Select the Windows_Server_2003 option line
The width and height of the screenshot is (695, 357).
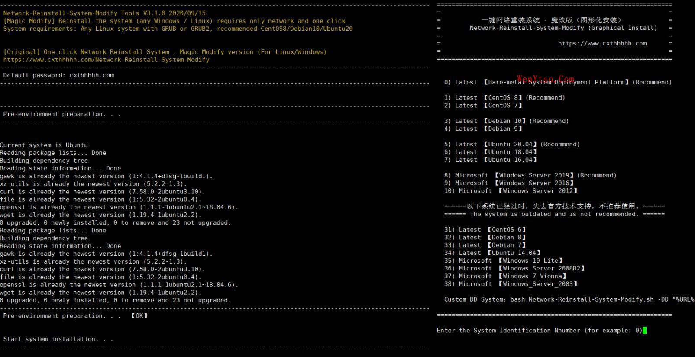(511, 284)
